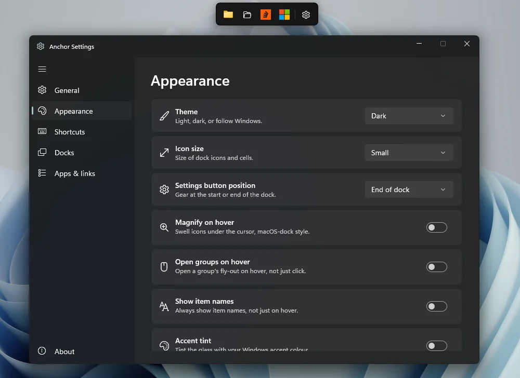This screenshot has height=378, width=520.
Task: Launch the orange app icon in the dock
Action: point(266,15)
